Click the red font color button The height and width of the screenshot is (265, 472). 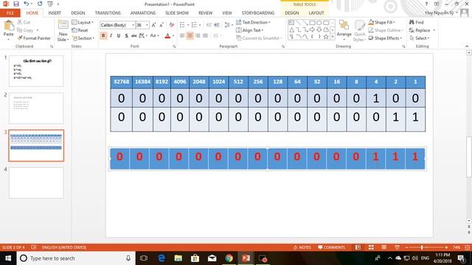(167, 36)
